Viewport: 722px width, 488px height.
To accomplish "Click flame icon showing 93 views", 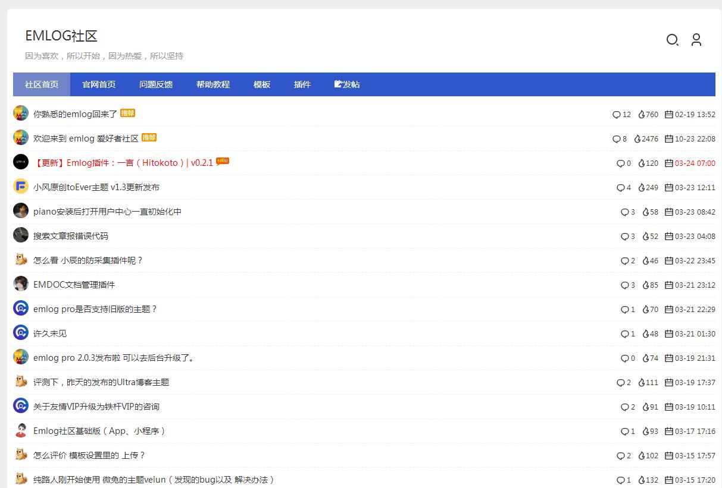I will [646, 432].
